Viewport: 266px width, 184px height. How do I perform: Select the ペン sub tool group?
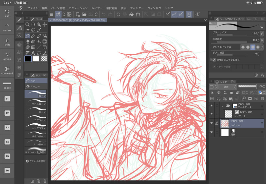click(x=36, y=81)
